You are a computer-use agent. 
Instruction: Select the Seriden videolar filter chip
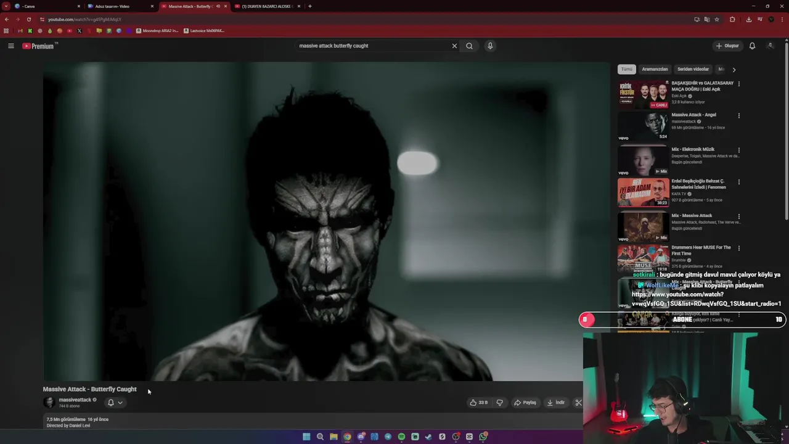(x=693, y=69)
